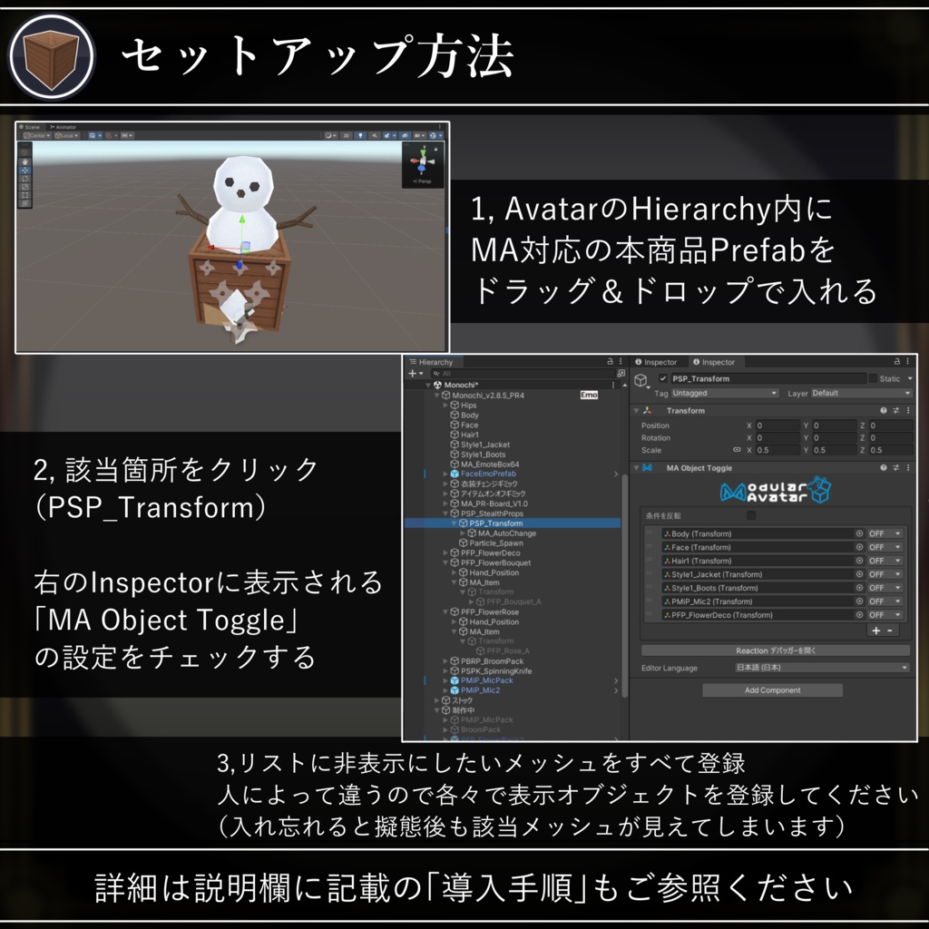The height and width of the screenshot is (929, 929).
Task: Click the Reaction デバッガーを開く button
Action: click(777, 650)
